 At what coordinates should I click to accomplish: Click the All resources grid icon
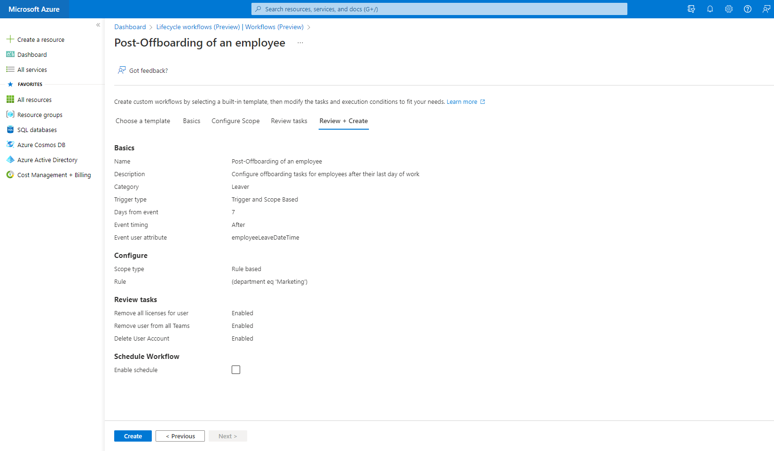pyautogui.click(x=10, y=100)
